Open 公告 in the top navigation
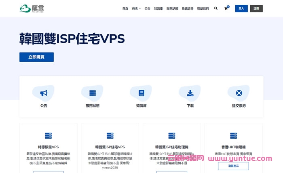Image resolution: width=283 pixels, height=173 pixels. pos(147,8)
